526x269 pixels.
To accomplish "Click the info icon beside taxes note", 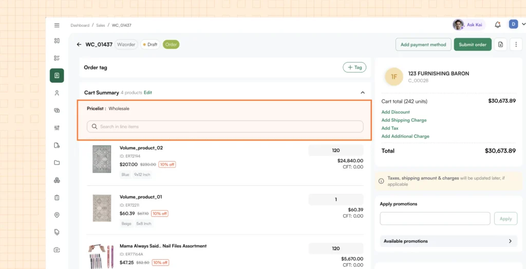I will [x=381, y=181].
